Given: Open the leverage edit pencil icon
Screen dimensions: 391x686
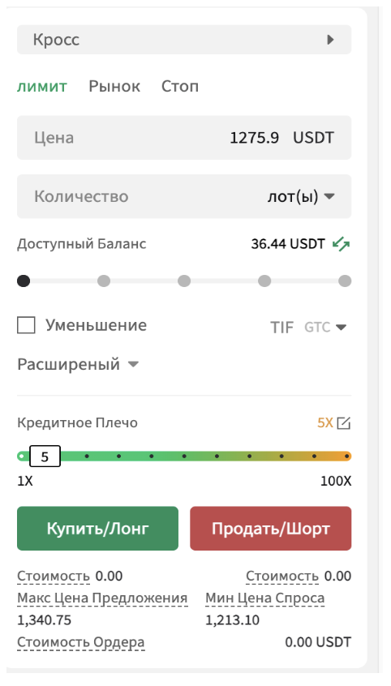Looking at the screenshot, I should point(344,423).
